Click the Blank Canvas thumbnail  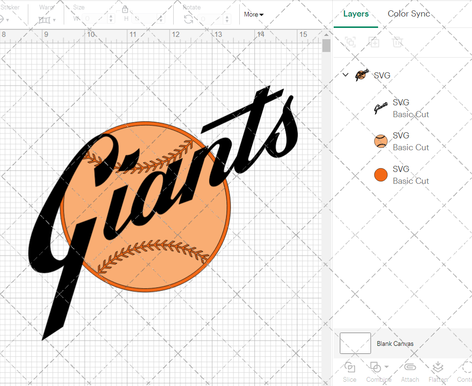pos(355,343)
